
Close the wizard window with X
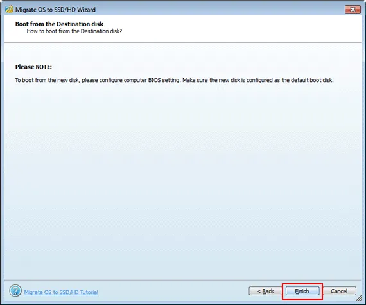(353, 10)
